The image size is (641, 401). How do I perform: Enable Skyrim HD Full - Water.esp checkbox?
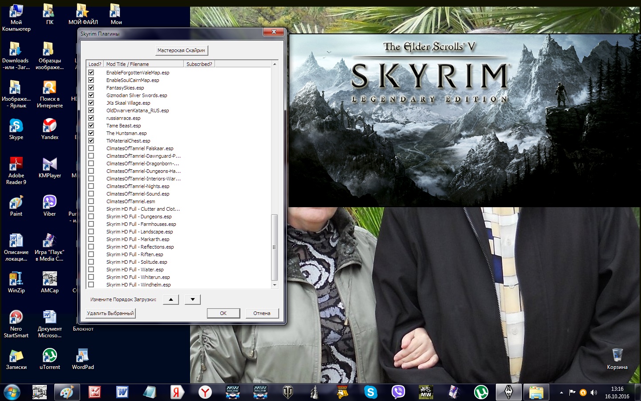point(91,270)
